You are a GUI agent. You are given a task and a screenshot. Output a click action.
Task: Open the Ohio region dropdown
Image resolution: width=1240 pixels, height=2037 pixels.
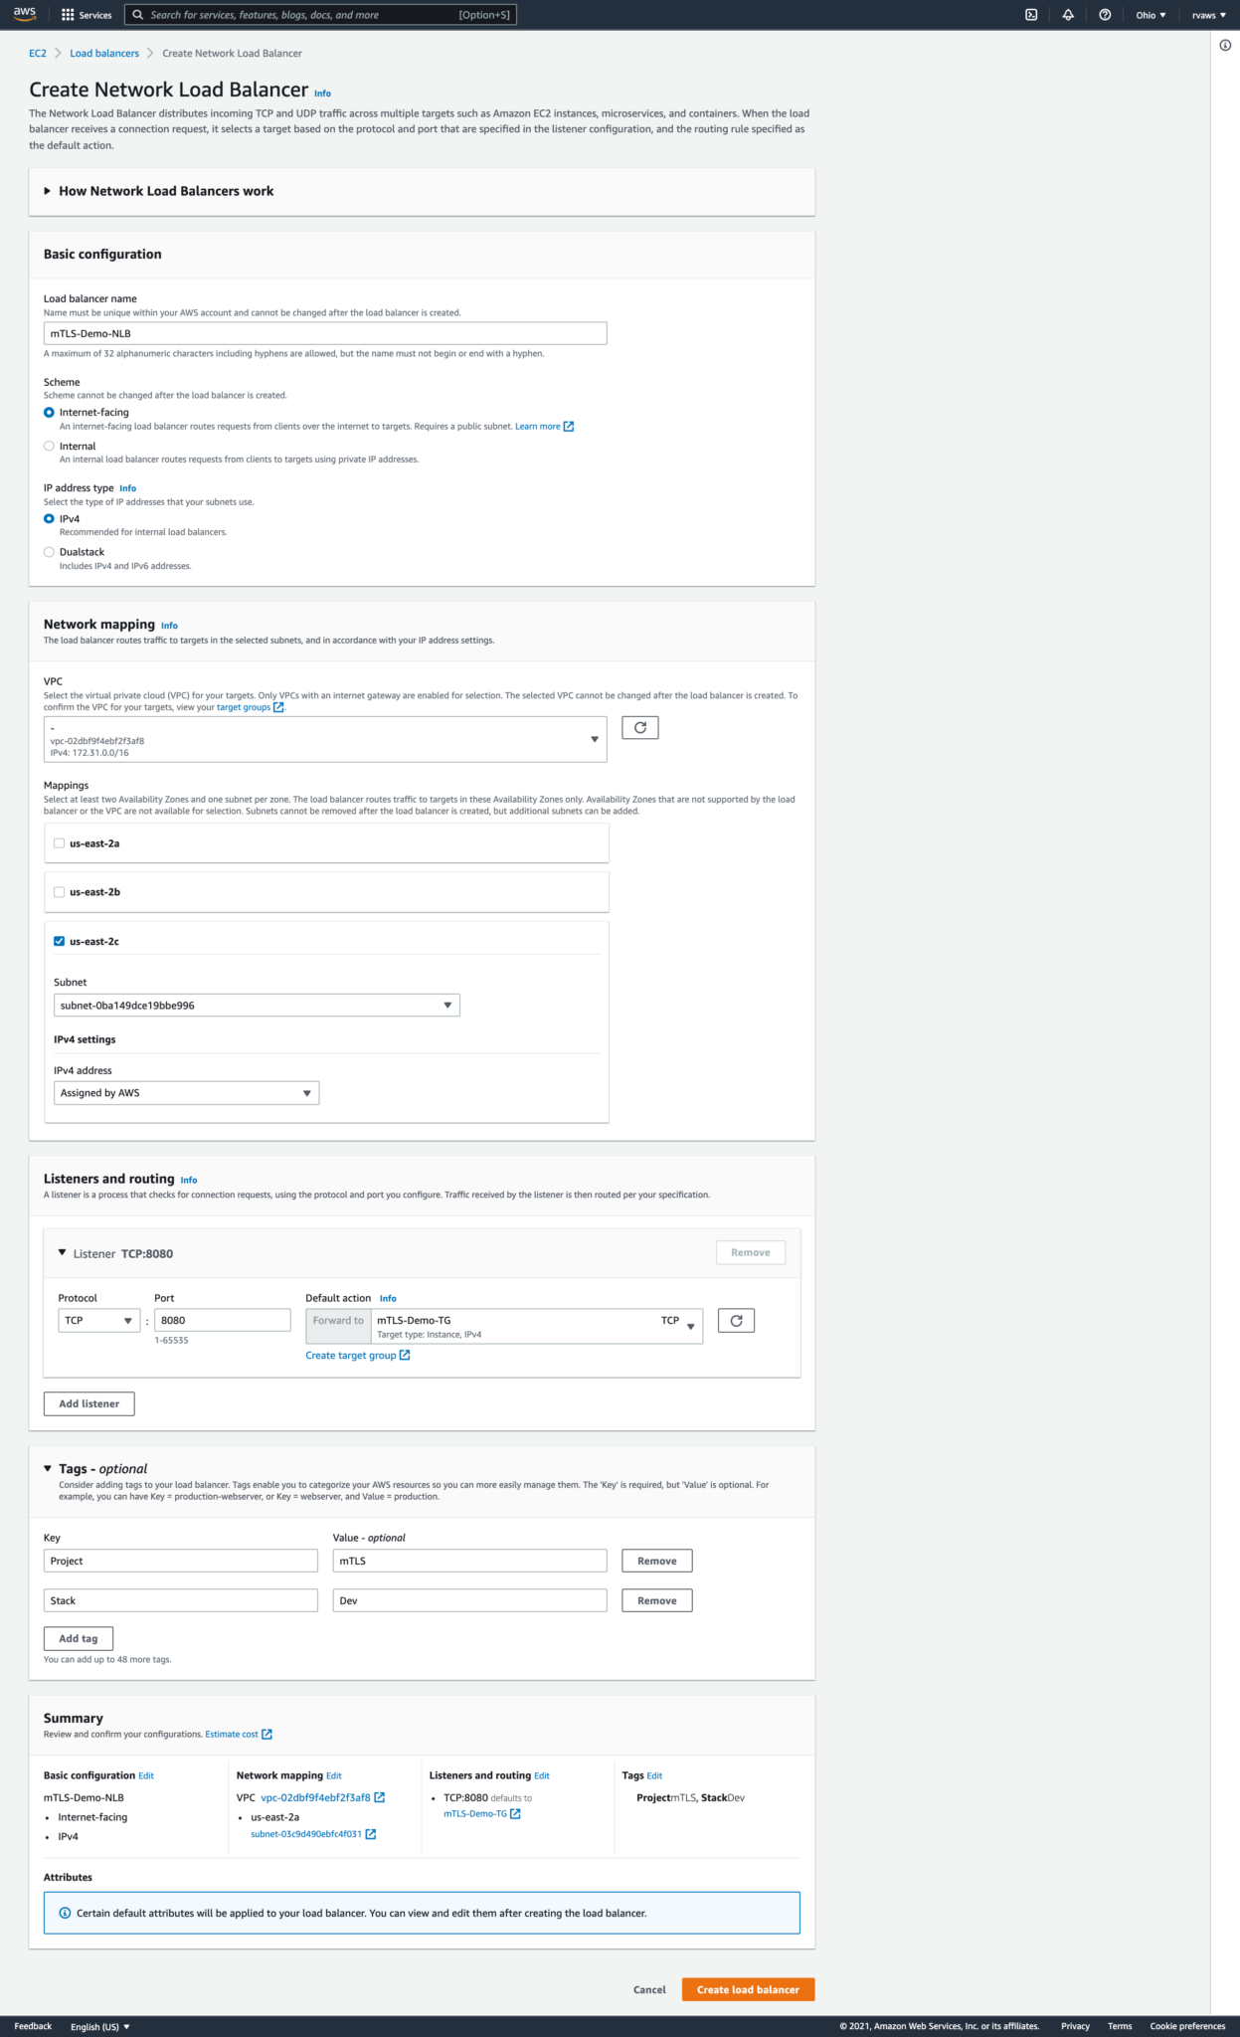pyautogui.click(x=1151, y=15)
